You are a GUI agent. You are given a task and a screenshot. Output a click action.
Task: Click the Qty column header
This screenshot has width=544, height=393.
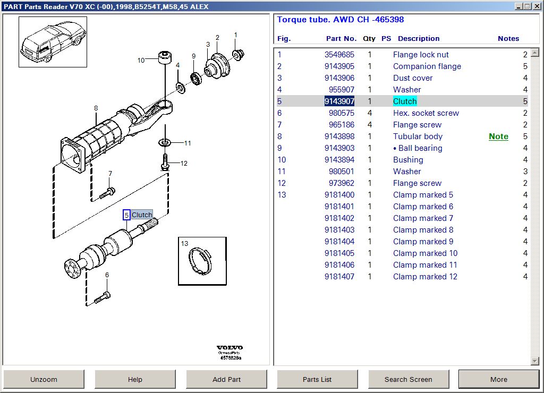[x=369, y=38]
